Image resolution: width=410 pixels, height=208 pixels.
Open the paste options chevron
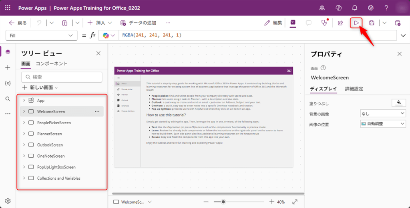coord(77,23)
